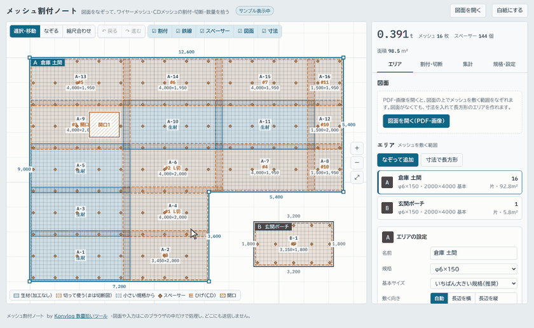
Task: Click the 12,600 top dimension label
Action: click(x=186, y=52)
